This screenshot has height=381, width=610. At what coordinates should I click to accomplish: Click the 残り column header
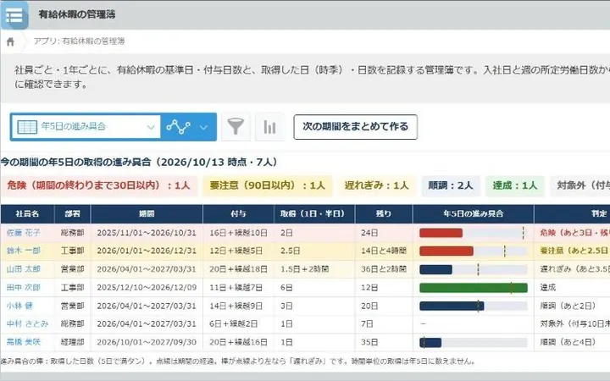[x=384, y=214]
